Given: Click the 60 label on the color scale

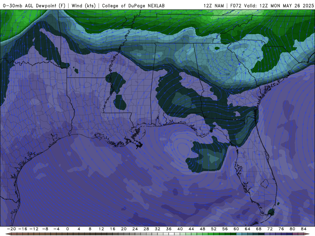Looking at the screenshot, I should (236, 229).
